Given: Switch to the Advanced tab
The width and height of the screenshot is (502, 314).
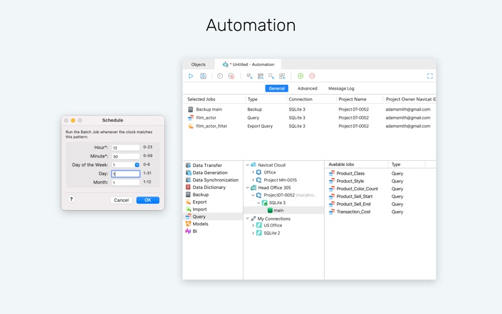Looking at the screenshot, I should (x=307, y=89).
